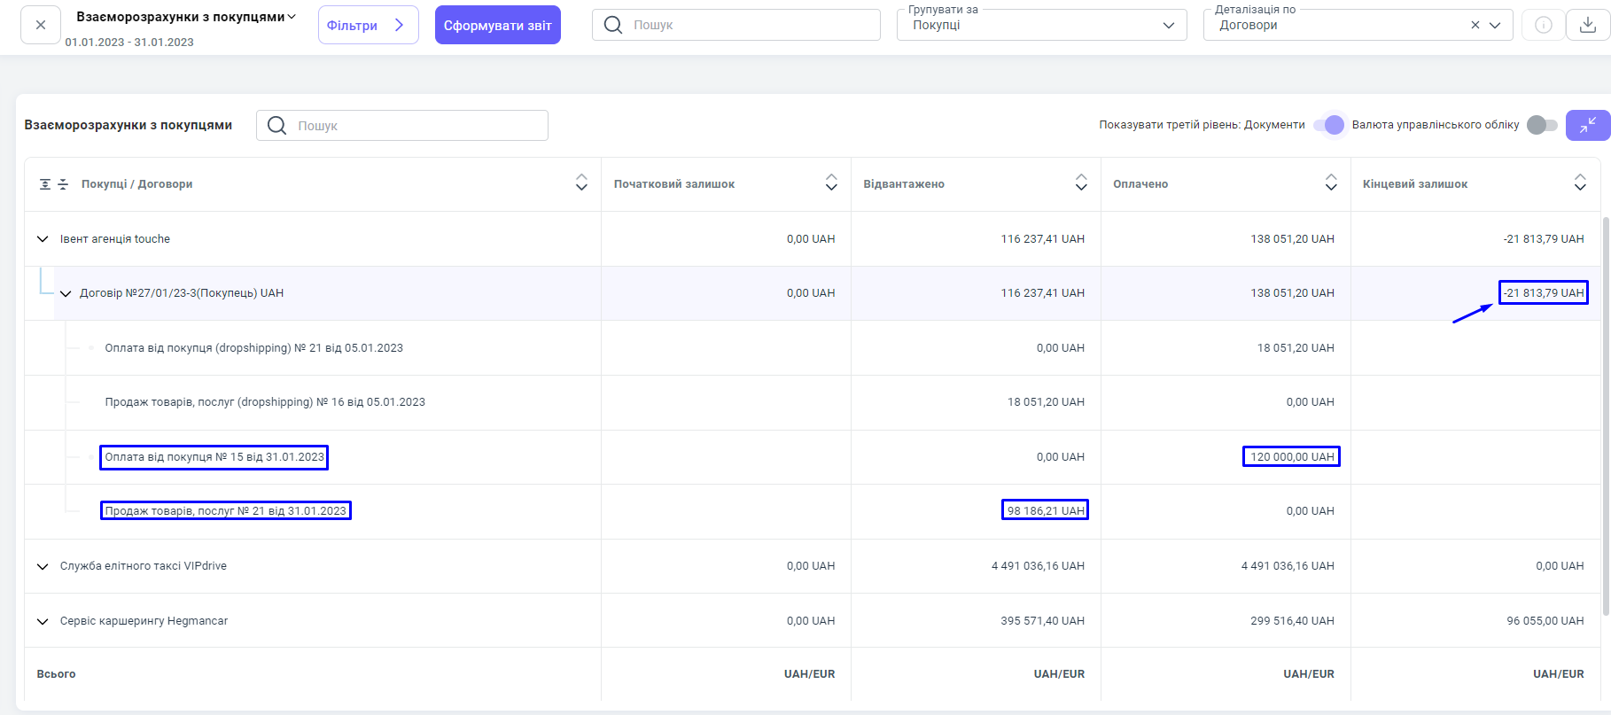Click the download report icon
This screenshot has height=715, width=1611.
pos(1587,25)
